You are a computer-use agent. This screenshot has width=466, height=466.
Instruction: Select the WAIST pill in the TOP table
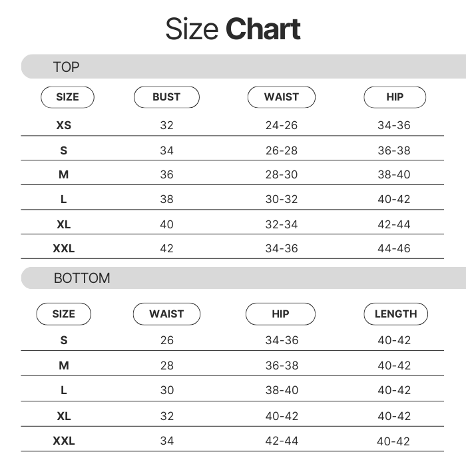281,97
